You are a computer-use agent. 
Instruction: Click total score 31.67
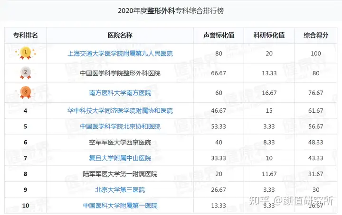point(316,174)
